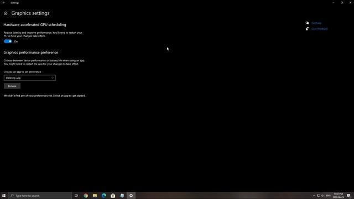Click the Hardware-accelerated GPU scheduling heading

pyautogui.click(x=35, y=25)
